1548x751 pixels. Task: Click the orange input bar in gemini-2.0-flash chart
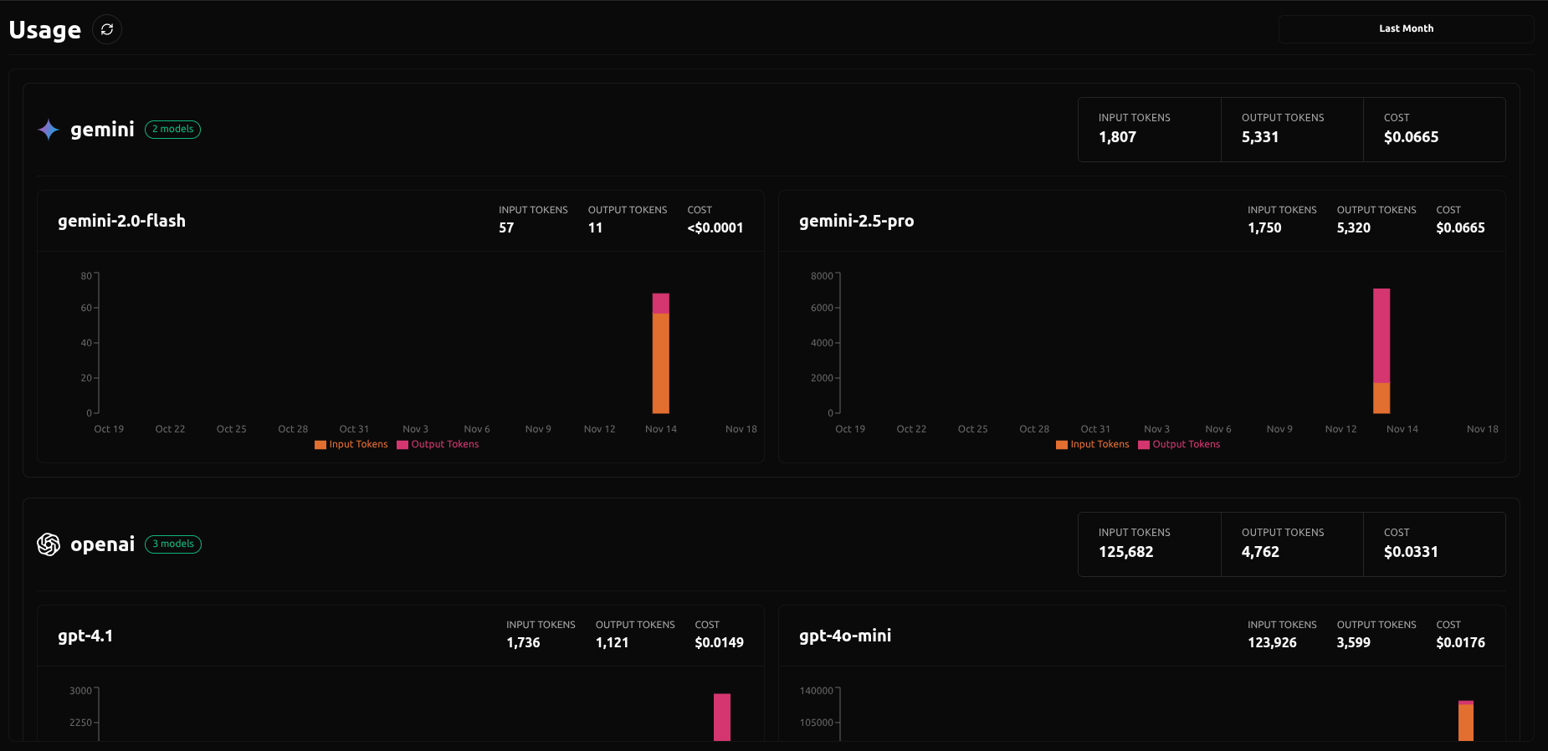[x=661, y=363]
